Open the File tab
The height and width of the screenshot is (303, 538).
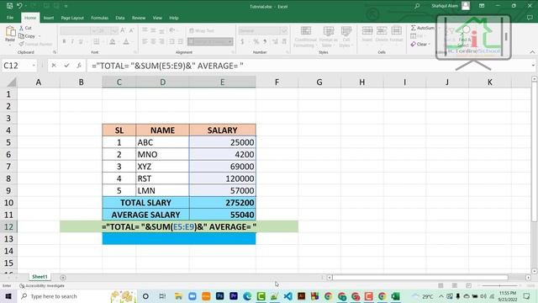pyautogui.click(x=10, y=18)
